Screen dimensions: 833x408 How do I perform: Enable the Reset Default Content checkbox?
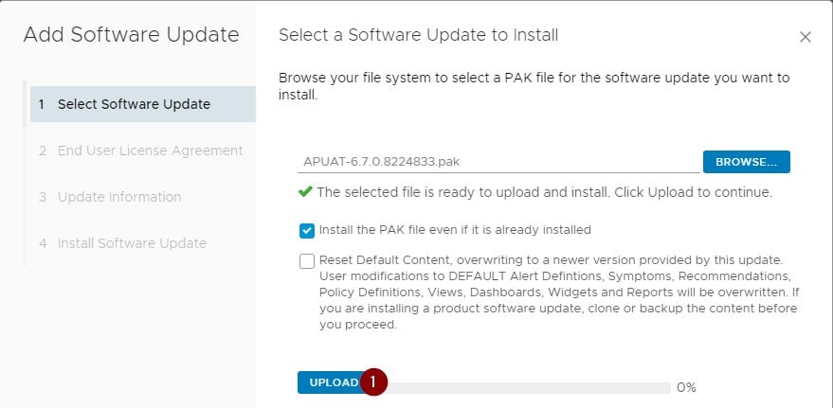(x=307, y=261)
